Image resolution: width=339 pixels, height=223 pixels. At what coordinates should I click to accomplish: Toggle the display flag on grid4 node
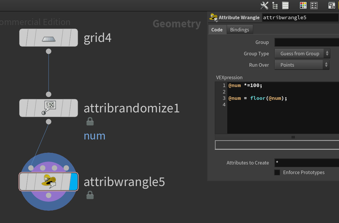pos(74,38)
